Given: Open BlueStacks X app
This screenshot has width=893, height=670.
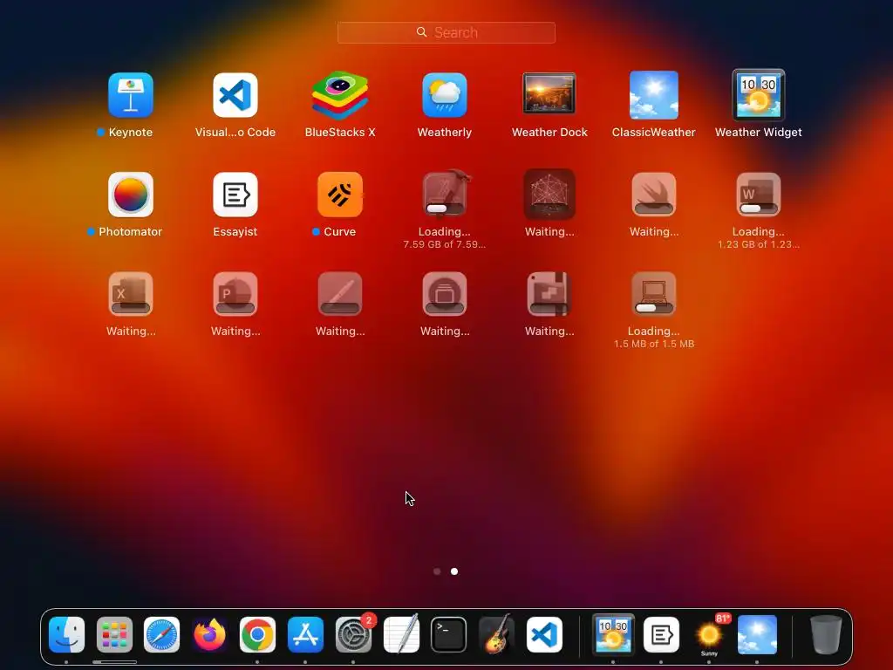Looking at the screenshot, I should pyautogui.click(x=340, y=95).
